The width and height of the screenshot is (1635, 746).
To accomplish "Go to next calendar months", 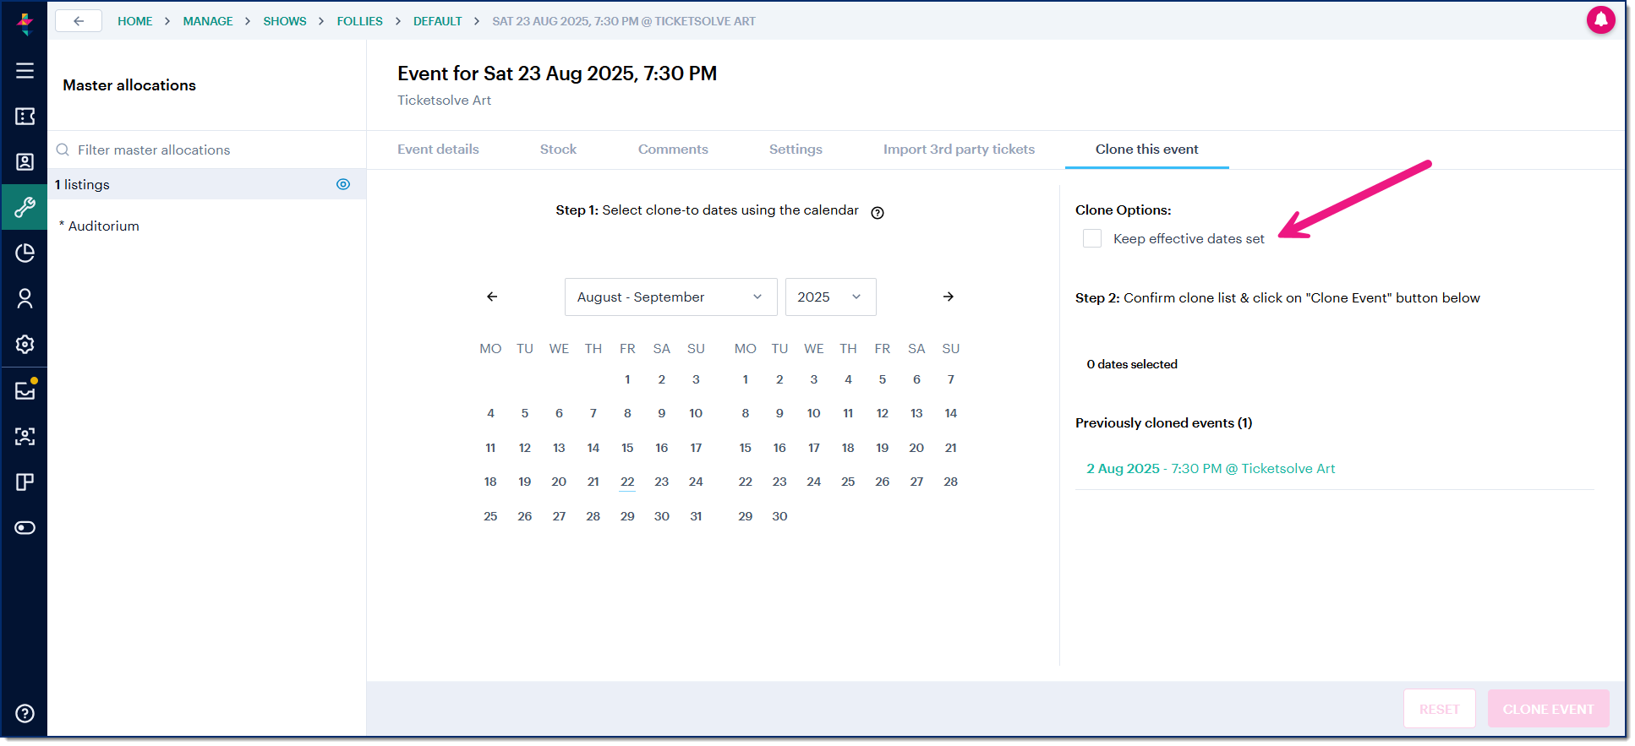I will pos(949,297).
